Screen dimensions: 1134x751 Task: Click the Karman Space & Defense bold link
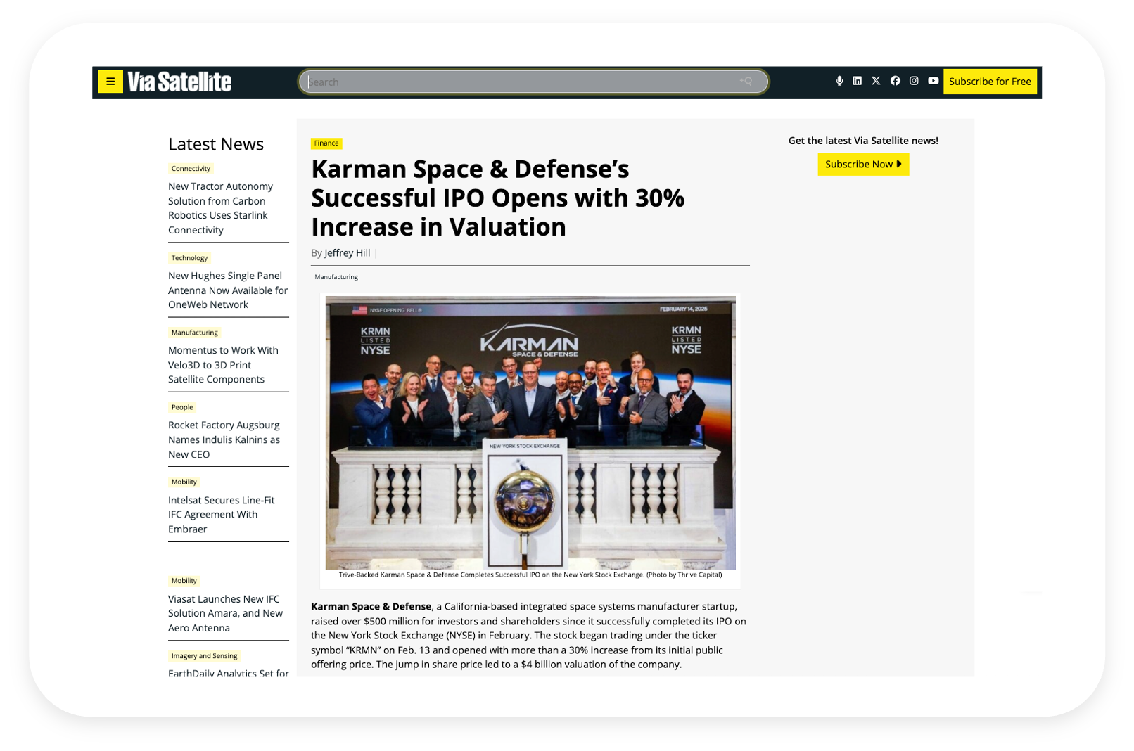(x=371, y=606)
